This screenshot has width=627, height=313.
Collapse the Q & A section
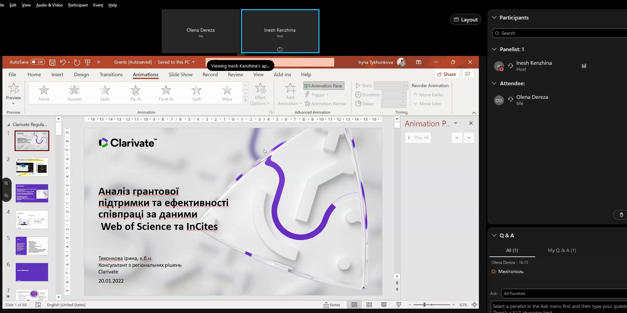pyautogui.click(x=494, y=235)
